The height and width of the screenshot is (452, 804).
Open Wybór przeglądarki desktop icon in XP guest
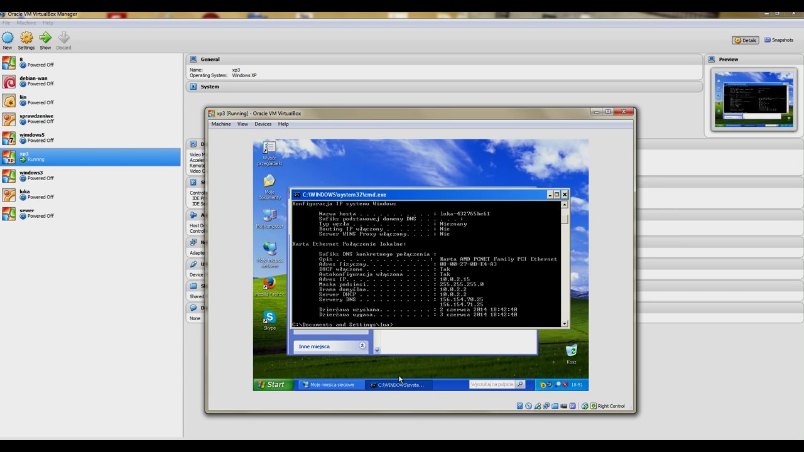click(269, 148)
